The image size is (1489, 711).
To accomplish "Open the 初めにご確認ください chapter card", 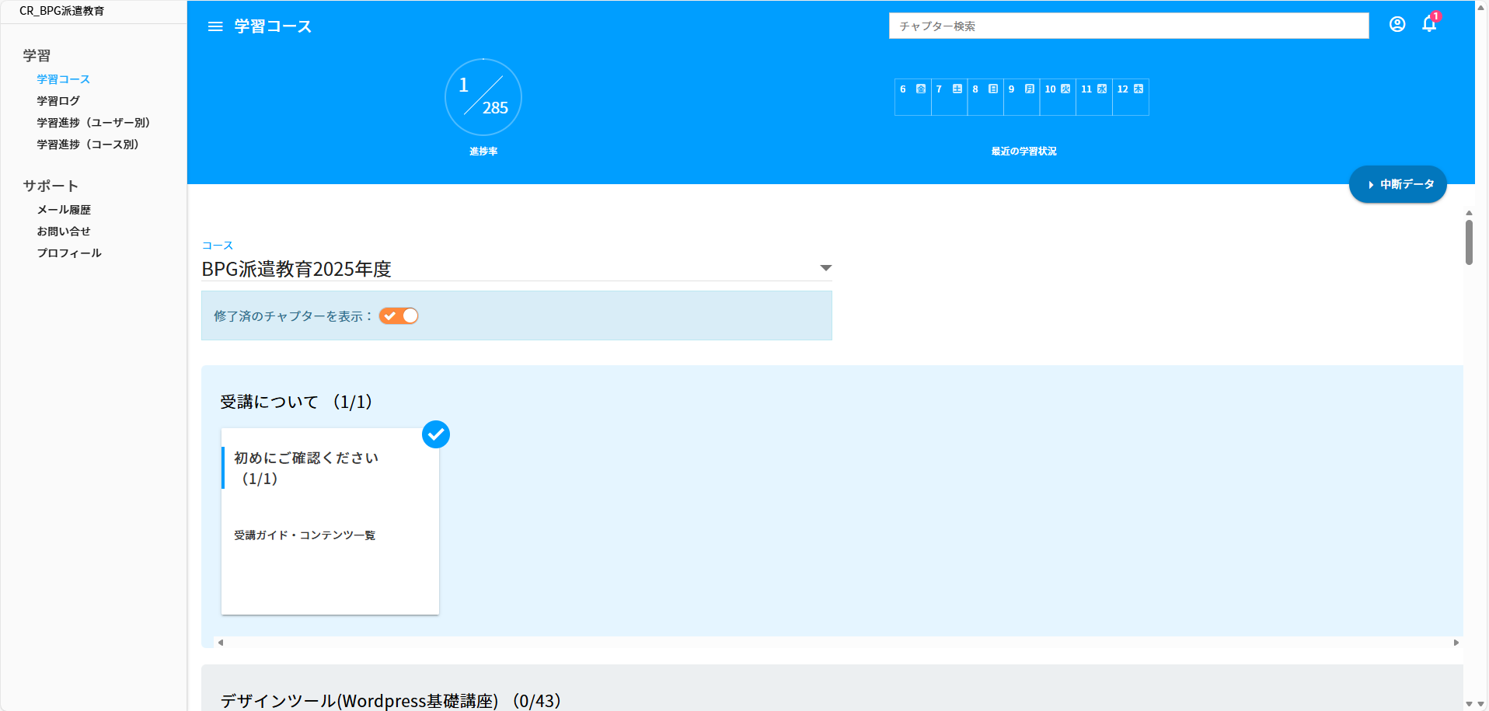I will (x=330, y=521).
